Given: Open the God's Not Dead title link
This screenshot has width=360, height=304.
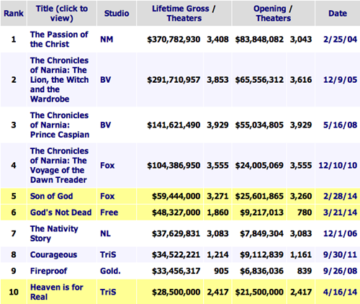Looking at the screenshot, I should 60,213.
